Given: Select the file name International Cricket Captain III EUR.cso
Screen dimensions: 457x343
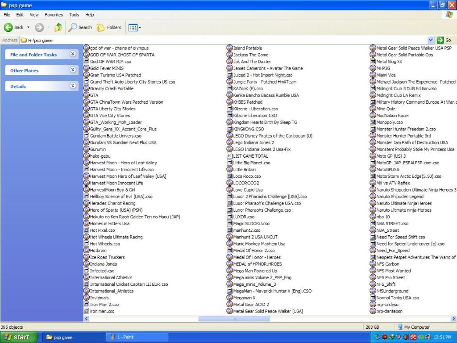Looking at the screenshot, I should pyautogui.click(x=129, y=284).
